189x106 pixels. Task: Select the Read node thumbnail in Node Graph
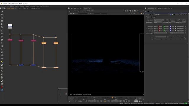pos(10,26)
